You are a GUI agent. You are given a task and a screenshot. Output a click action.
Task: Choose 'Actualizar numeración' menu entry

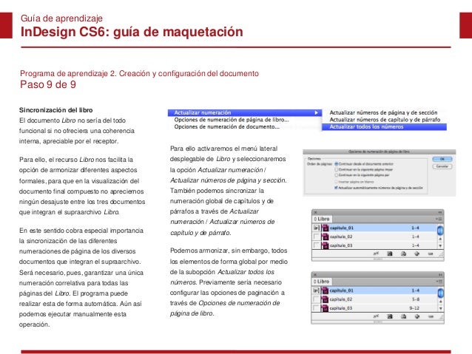(x=245, y=113)
